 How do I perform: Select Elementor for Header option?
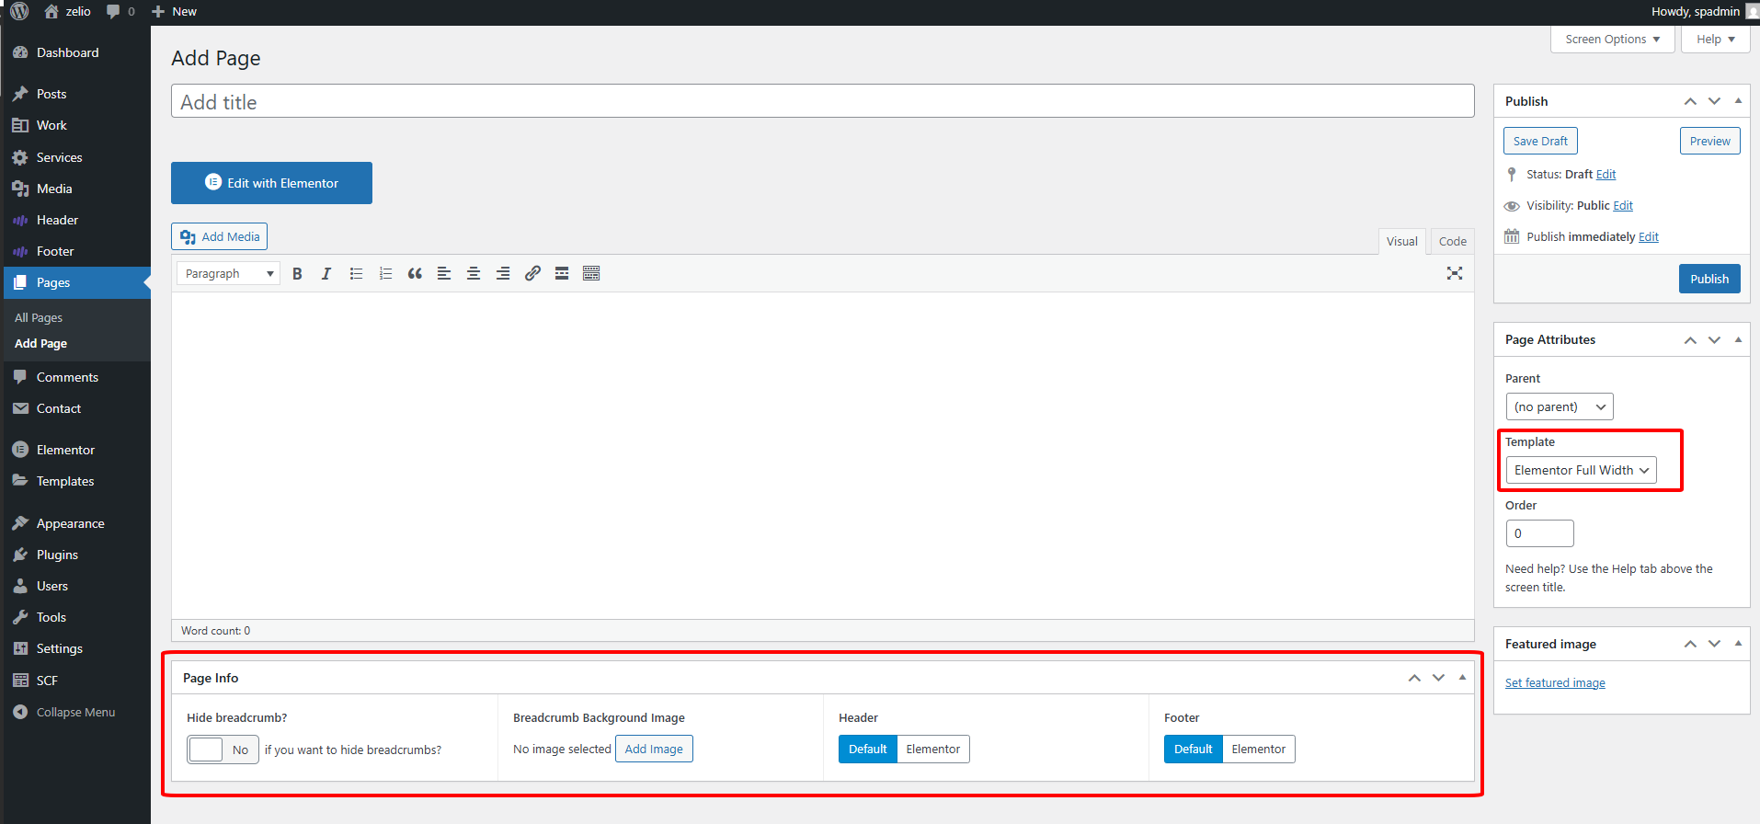(932, 749)
